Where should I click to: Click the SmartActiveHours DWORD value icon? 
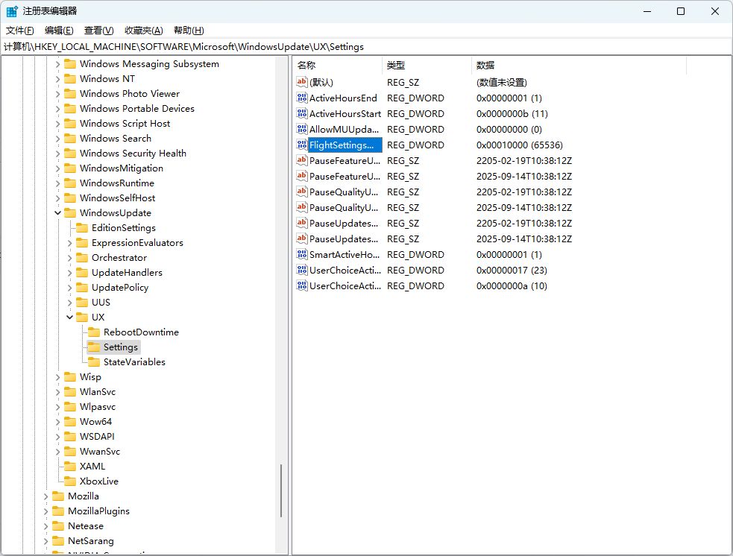pyautogui.click(x=302, y=255)
